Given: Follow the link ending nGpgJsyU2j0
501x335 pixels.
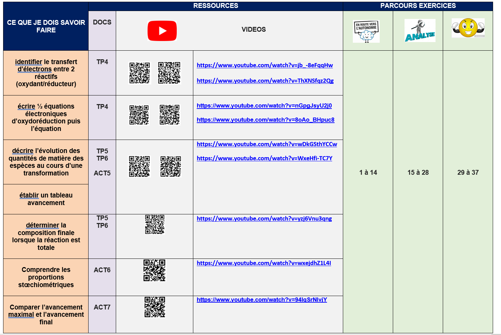Looking at the screenshot, I should coord(264,105).
